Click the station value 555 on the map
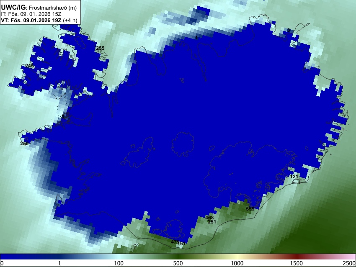This screenshot has width=356, height=267. [250, 209]
